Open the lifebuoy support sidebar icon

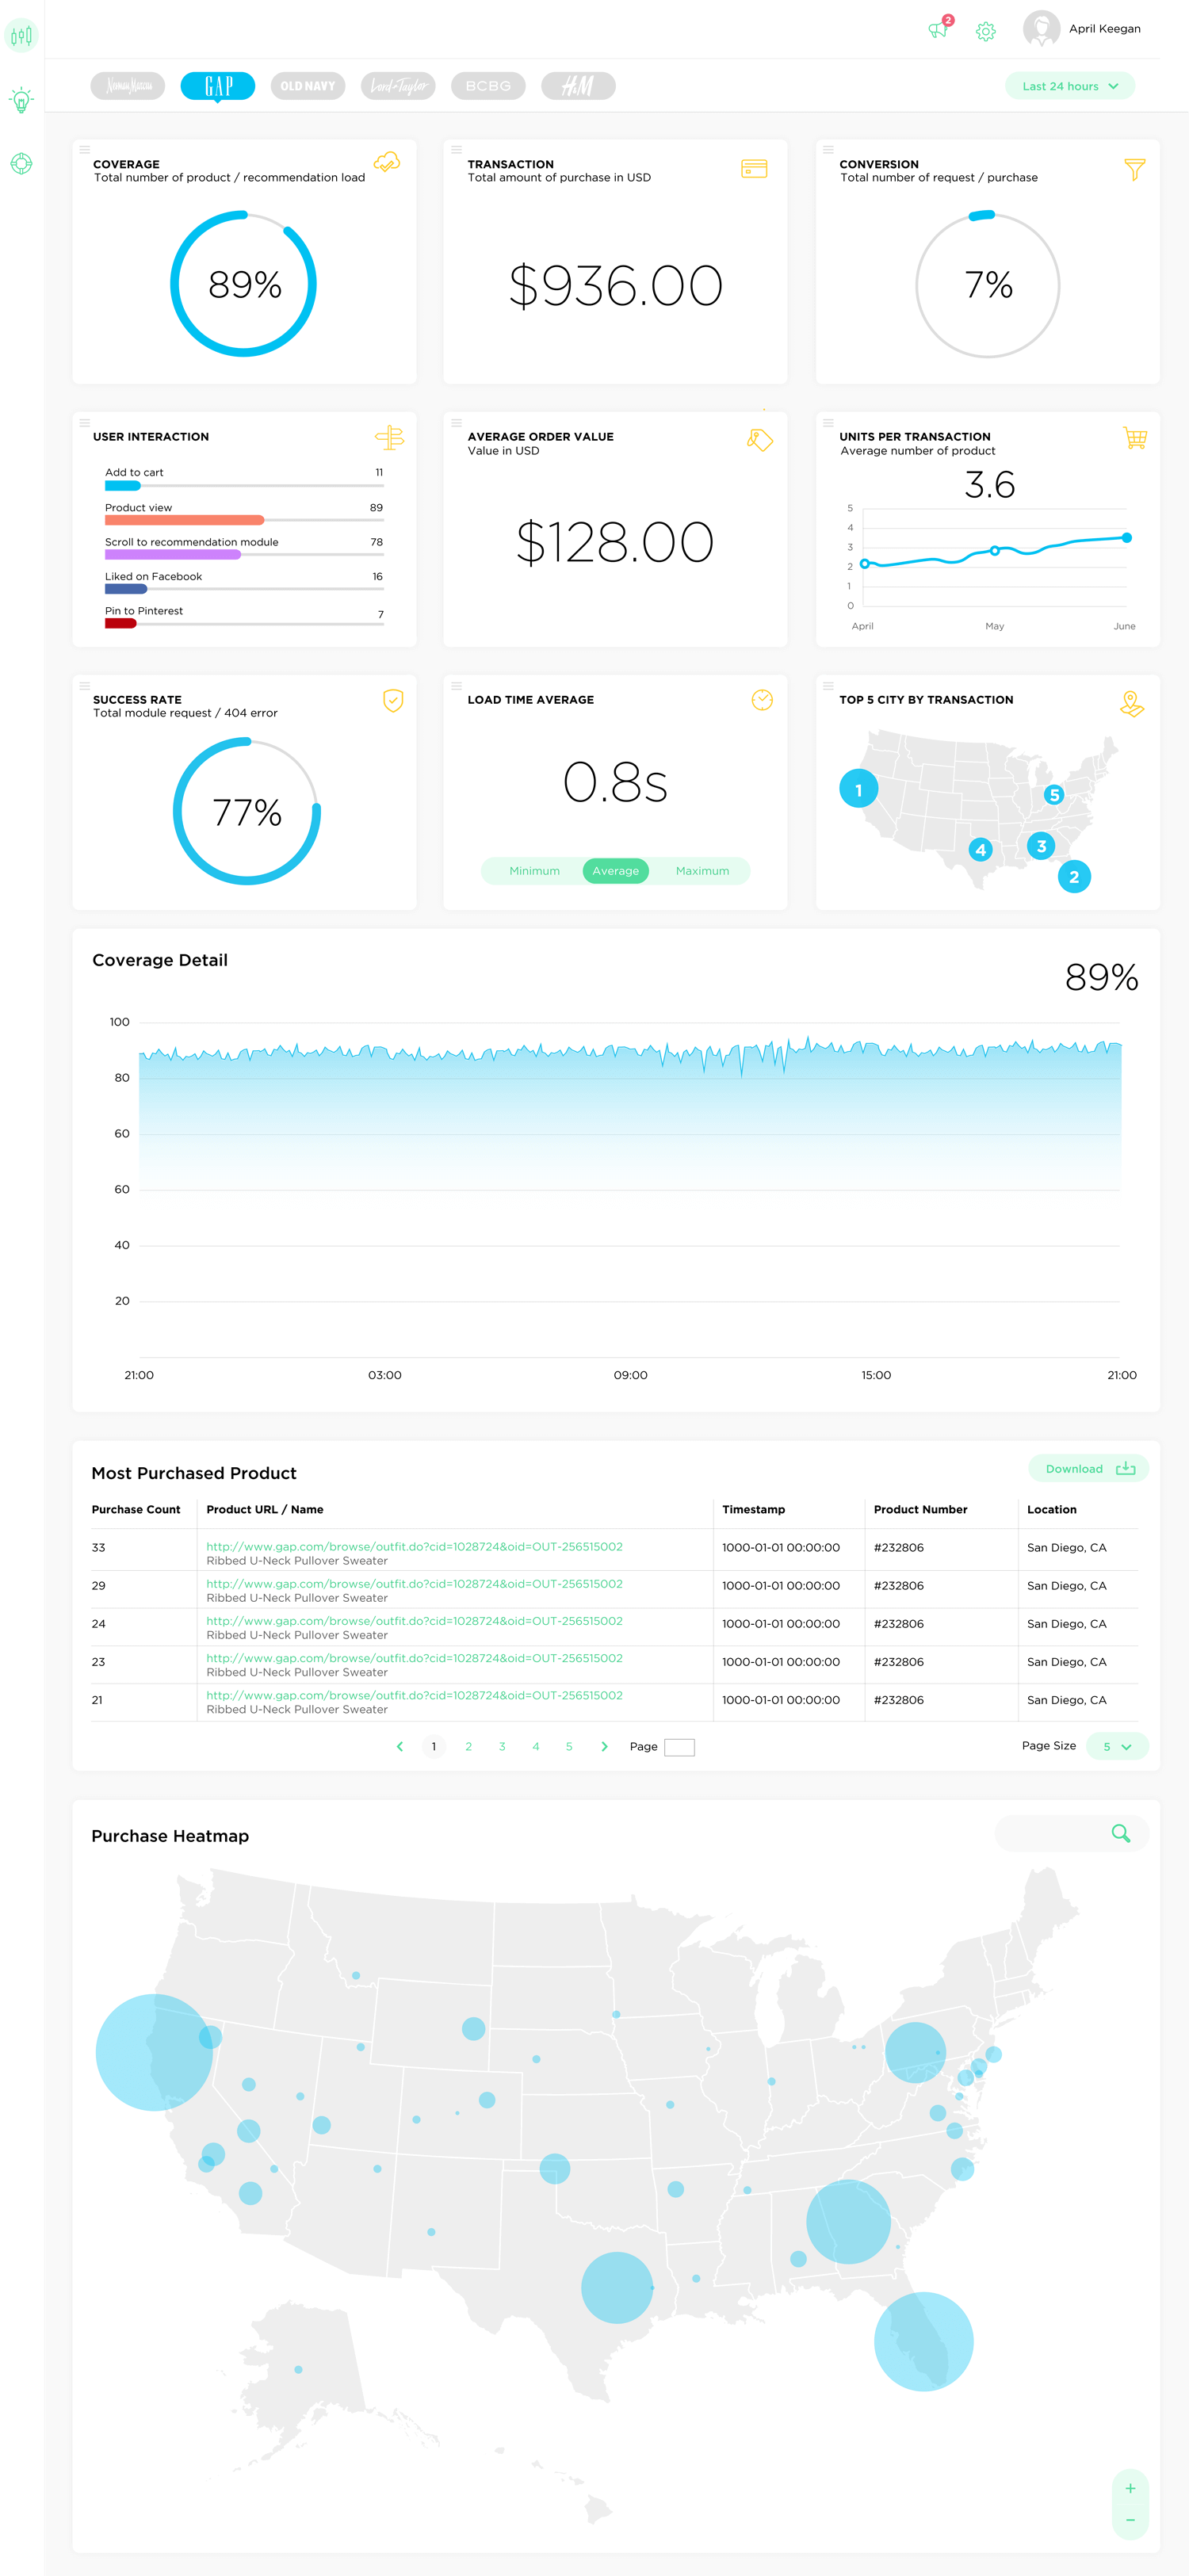click(21, 163)
